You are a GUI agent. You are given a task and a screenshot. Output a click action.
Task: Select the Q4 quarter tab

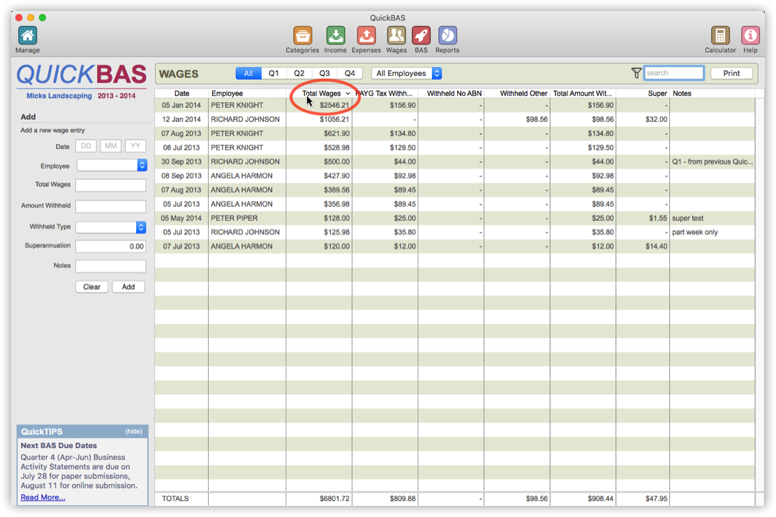(350, 72)
